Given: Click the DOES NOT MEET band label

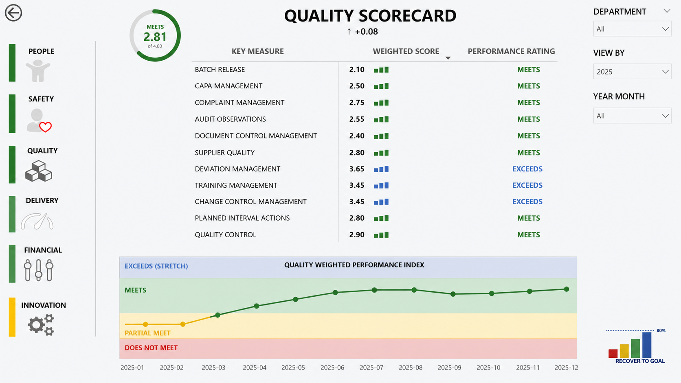Looking at the screenshot, I should click(x=151, y=348).
